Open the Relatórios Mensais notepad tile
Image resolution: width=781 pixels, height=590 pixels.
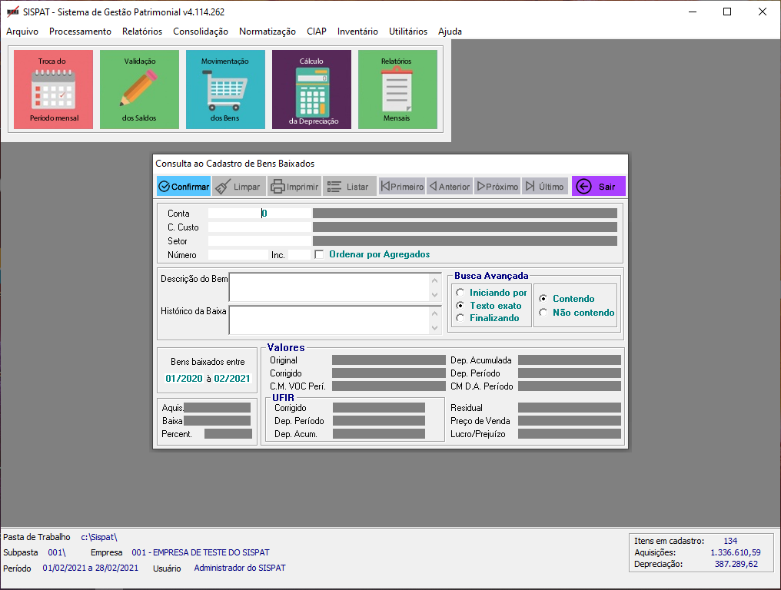(397, 89)
